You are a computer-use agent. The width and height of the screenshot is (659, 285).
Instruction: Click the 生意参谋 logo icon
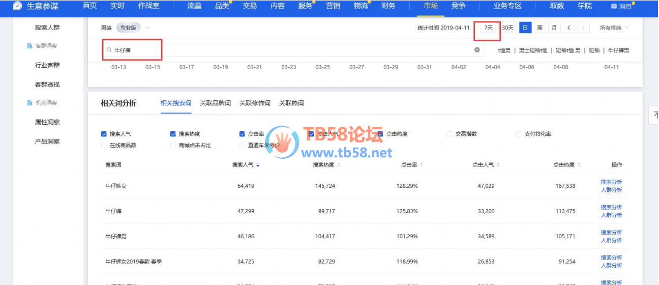click(x=17, y=6)
